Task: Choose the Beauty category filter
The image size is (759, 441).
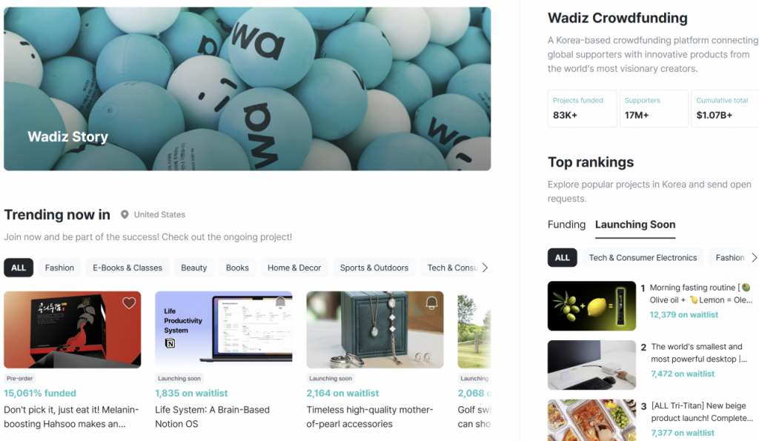Action: click(193, 268)
